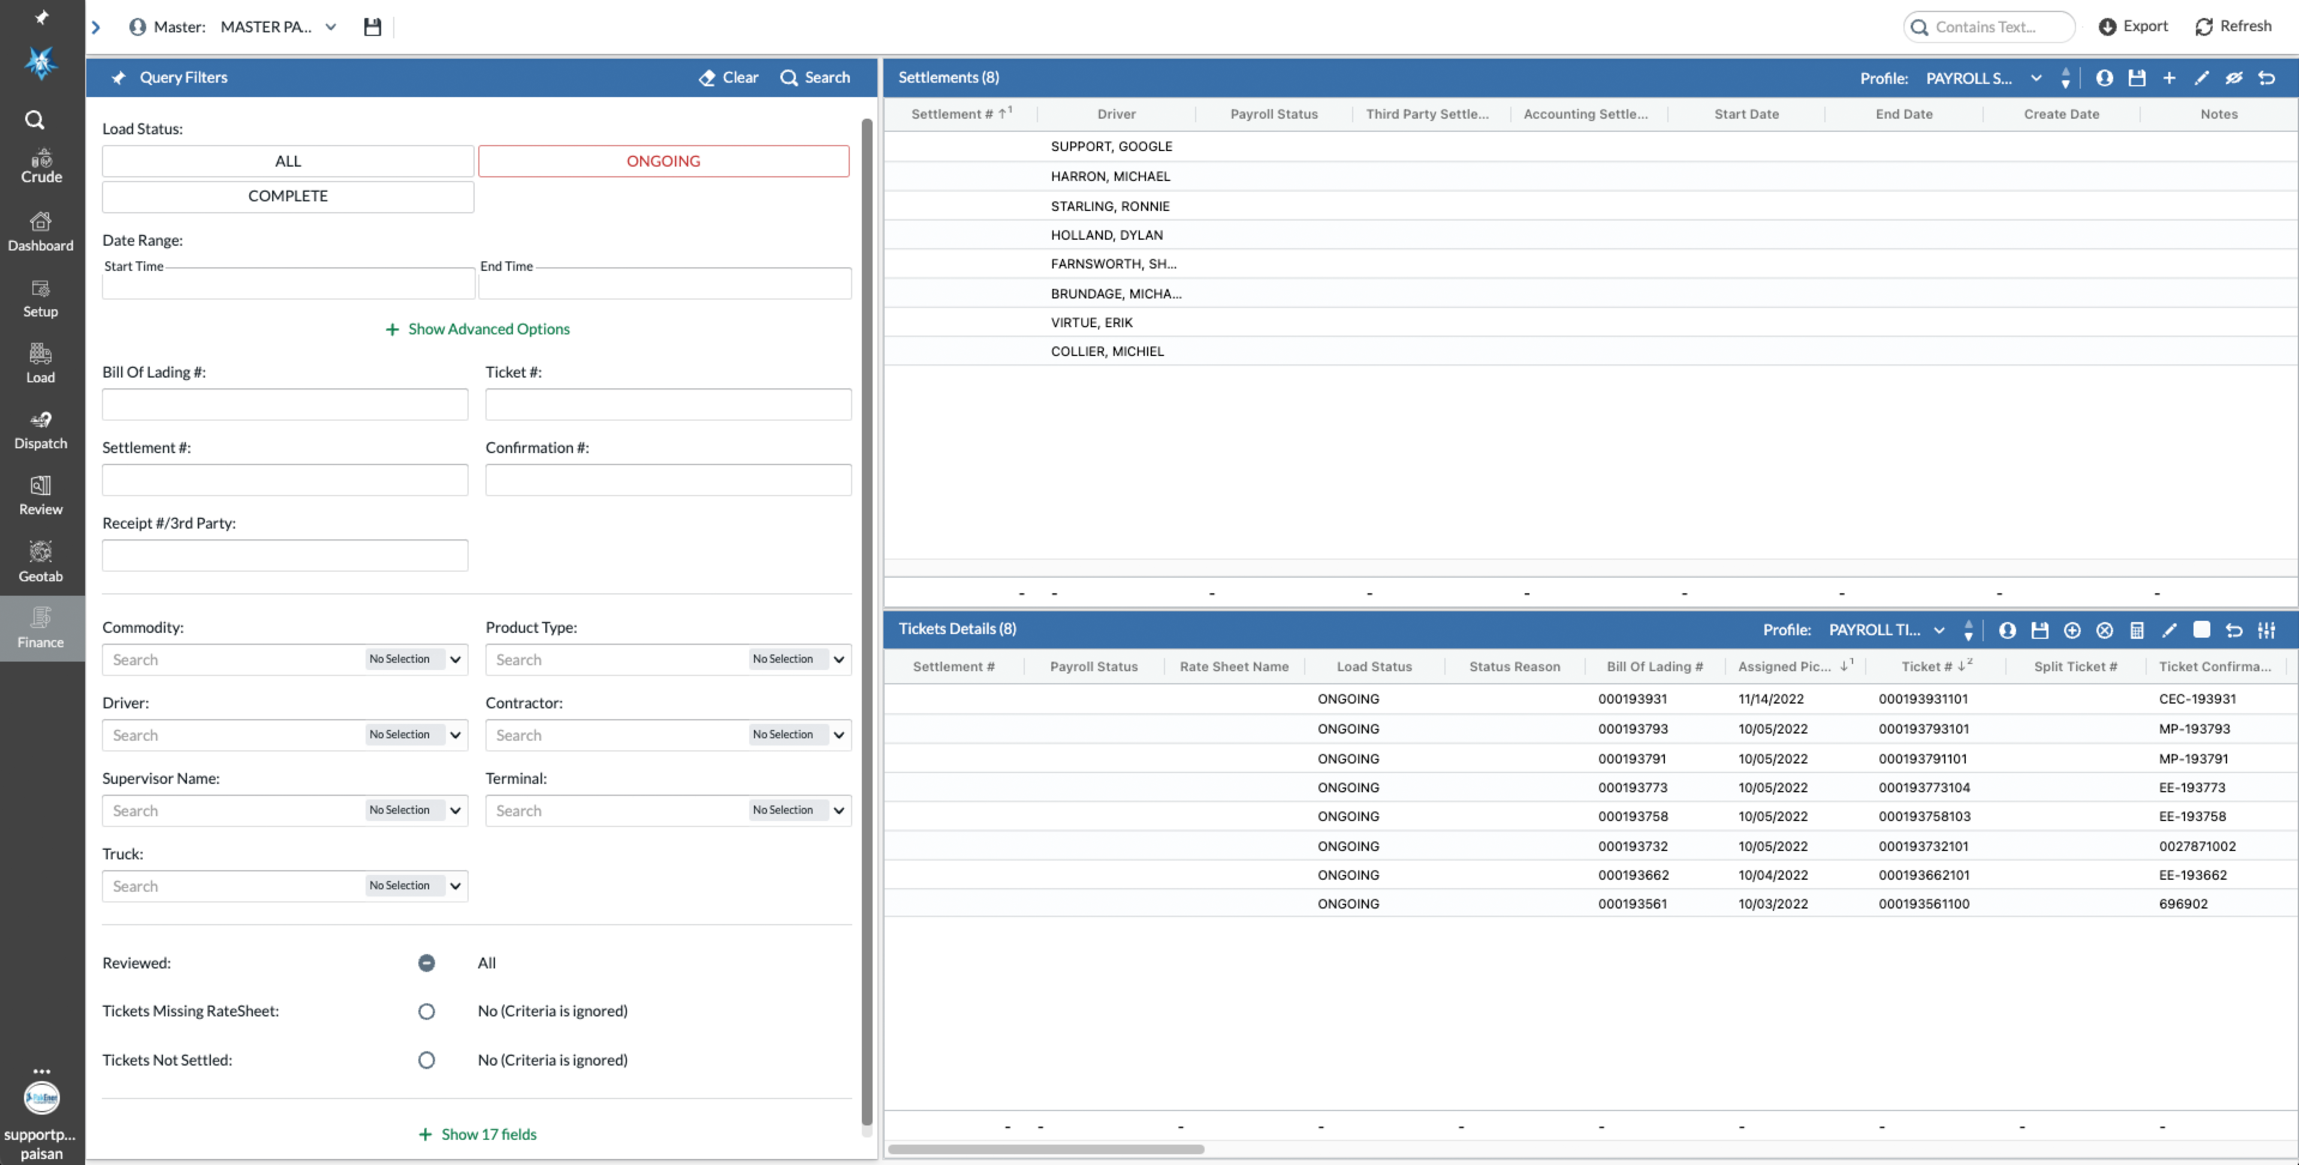Open the sliders settings icon in Tickets Details
2299x1165 pixels.
(x=2266, y=630)
